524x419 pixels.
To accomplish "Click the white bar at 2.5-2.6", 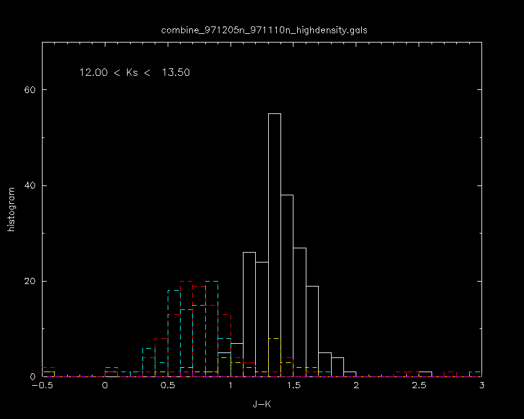I will point(425,374).
